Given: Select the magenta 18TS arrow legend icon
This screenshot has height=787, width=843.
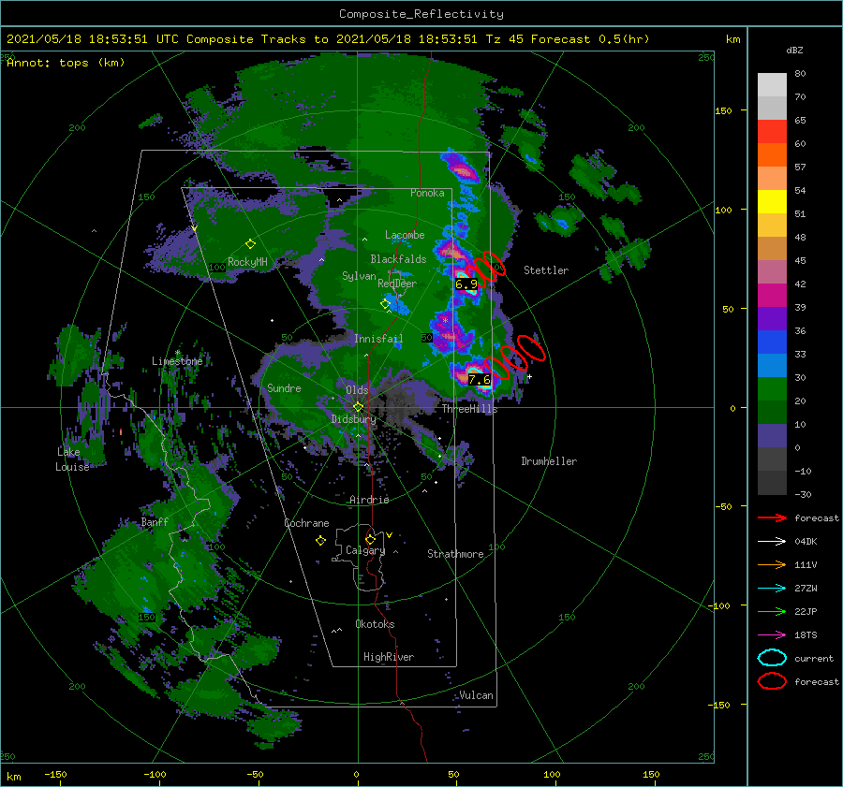Looking at the screenshot, I should 772,635.
